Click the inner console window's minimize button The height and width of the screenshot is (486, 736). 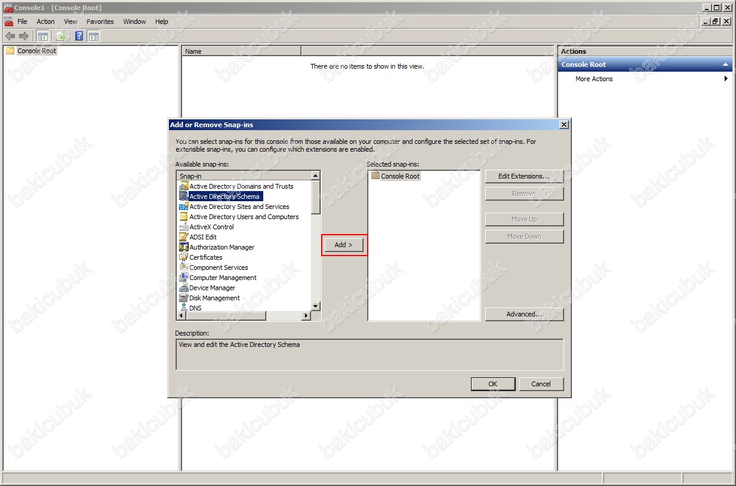click(706, 21)
